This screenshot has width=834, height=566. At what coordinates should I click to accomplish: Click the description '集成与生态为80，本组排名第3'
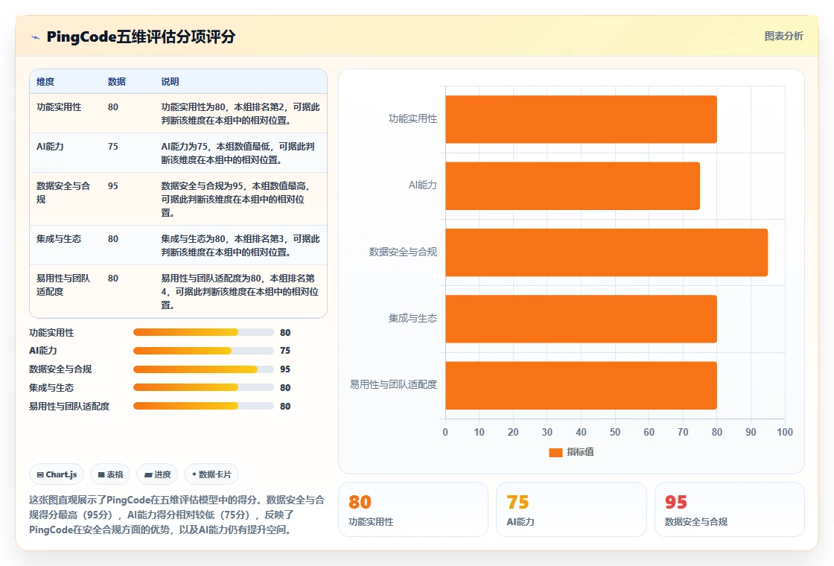click(x=241, y=246)
